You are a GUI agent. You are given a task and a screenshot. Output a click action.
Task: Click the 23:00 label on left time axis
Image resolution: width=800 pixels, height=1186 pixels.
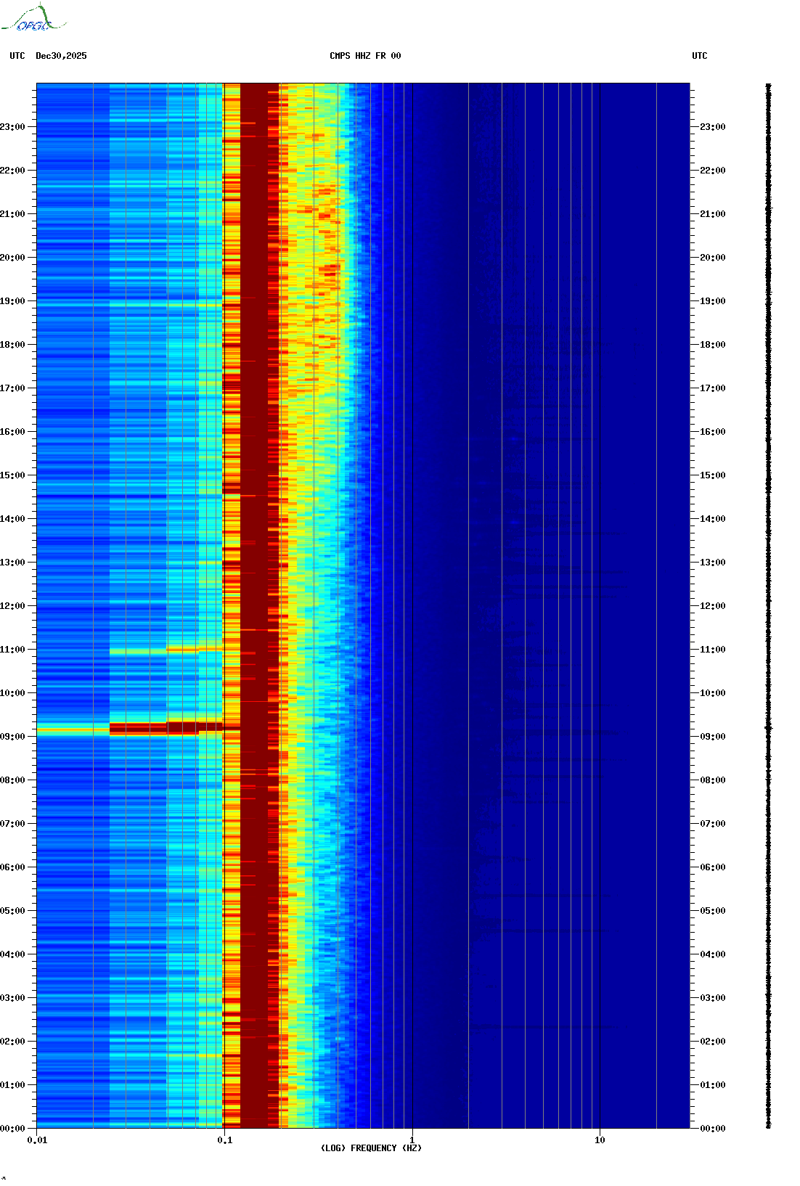[12, 127]
